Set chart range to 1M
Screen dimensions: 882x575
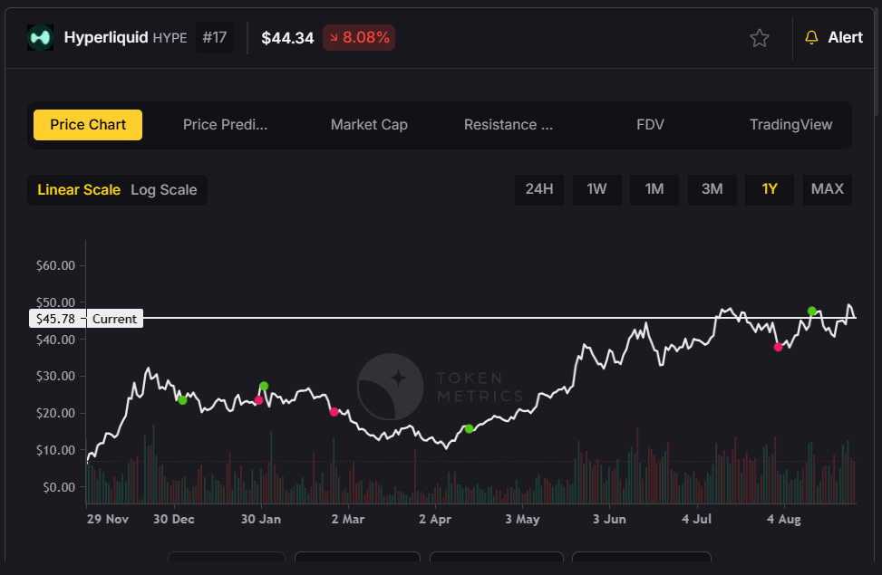tap(654, 189)
